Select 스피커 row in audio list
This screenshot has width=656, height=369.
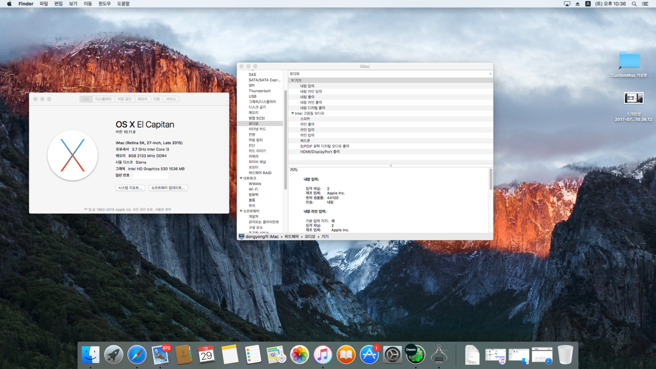tap(390, 118)
